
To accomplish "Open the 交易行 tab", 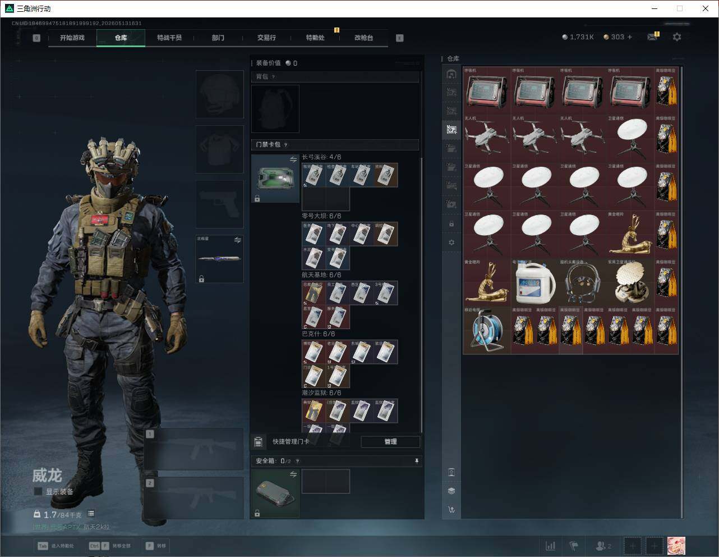I will [266, 38].
